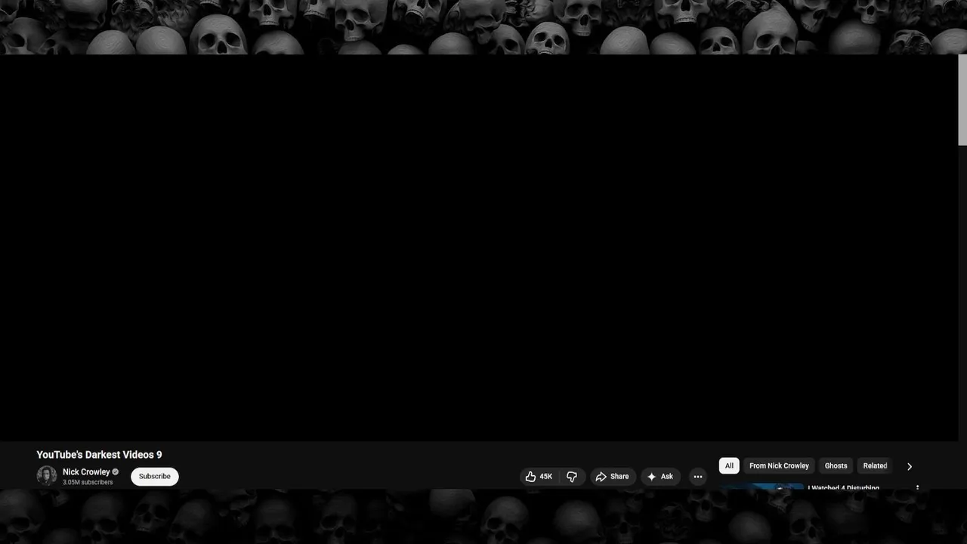Open the Share dialog
Screen dimensions: 967x544
(x=612, y=477)
